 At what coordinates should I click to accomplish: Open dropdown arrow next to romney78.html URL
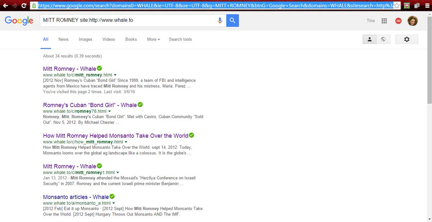click(109, 111)
